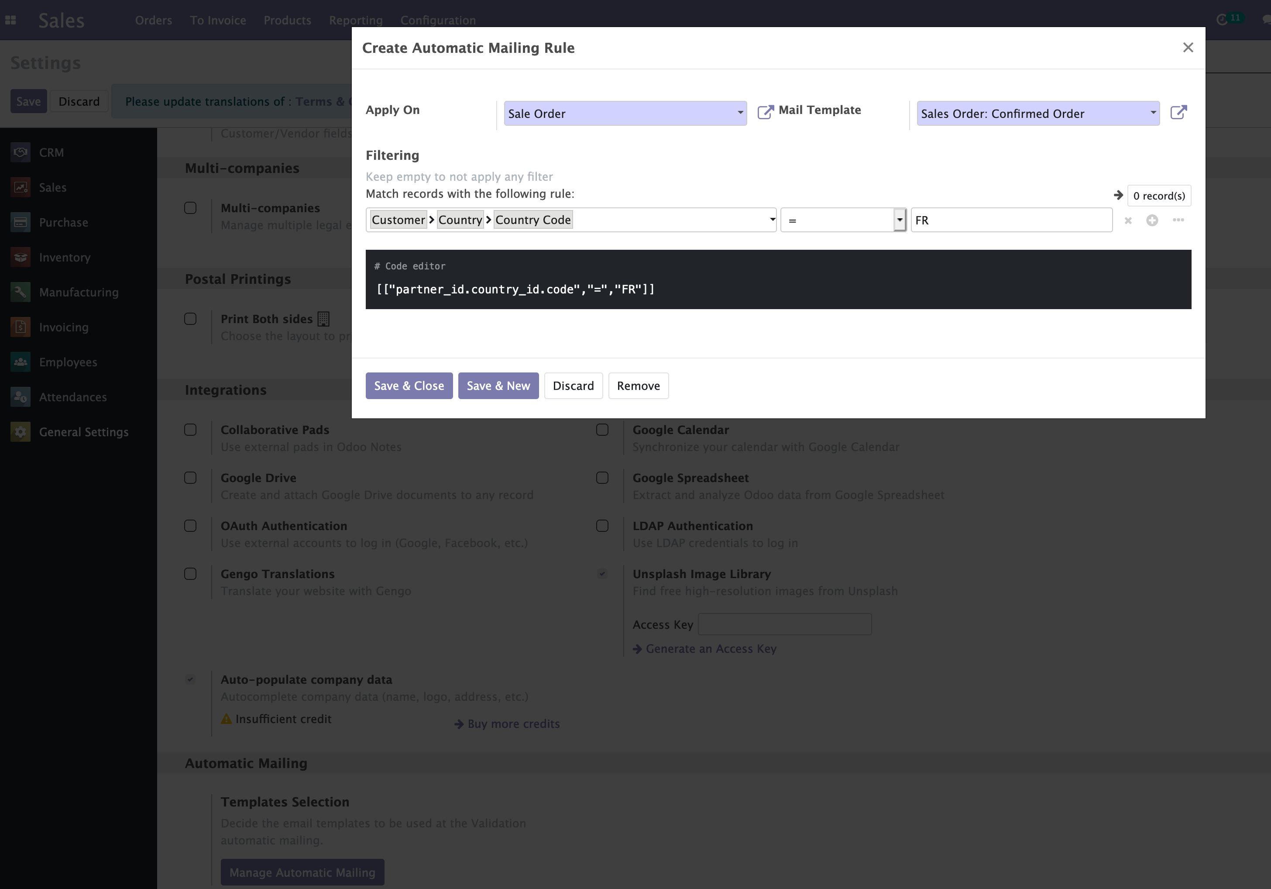Screen dimensions: 1271x889
Task: Add rule branch with ellipsis icon
Action: pos(1178,221)
